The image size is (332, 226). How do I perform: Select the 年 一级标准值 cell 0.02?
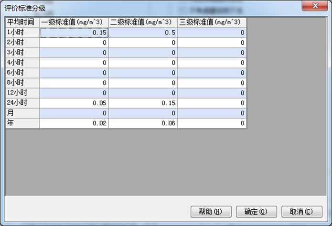pyautogui.click(x=74, y=123)
